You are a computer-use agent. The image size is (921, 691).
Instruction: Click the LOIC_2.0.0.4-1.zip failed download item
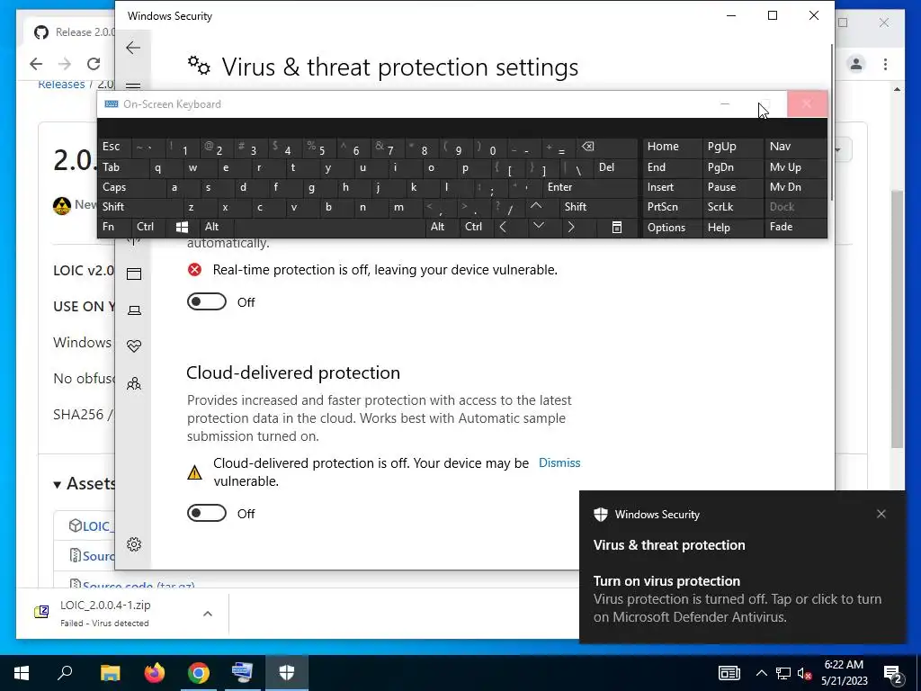tap(106, 613)
